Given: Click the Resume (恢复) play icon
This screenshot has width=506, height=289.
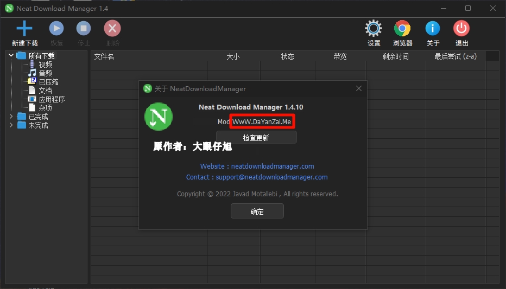Looking at the screenshot, I should click(x=56, y=28).
